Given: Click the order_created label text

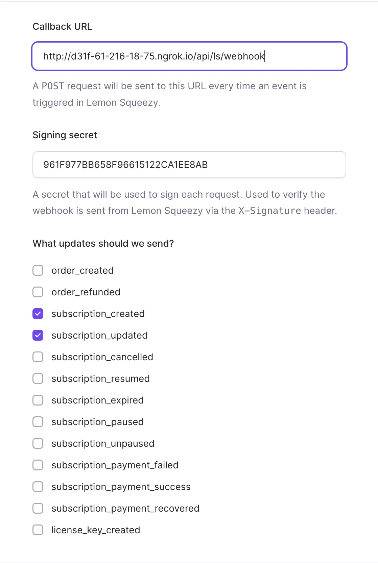Looking at the screenshot, I should [82, 271].
